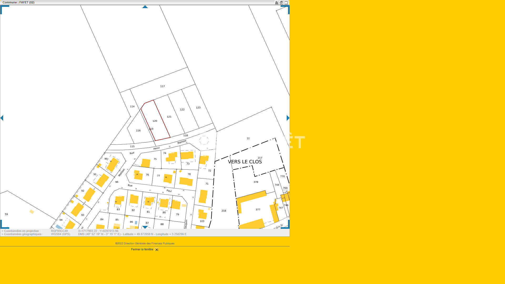
Task: Click the reduce window icon next to print
Action: 281,3
